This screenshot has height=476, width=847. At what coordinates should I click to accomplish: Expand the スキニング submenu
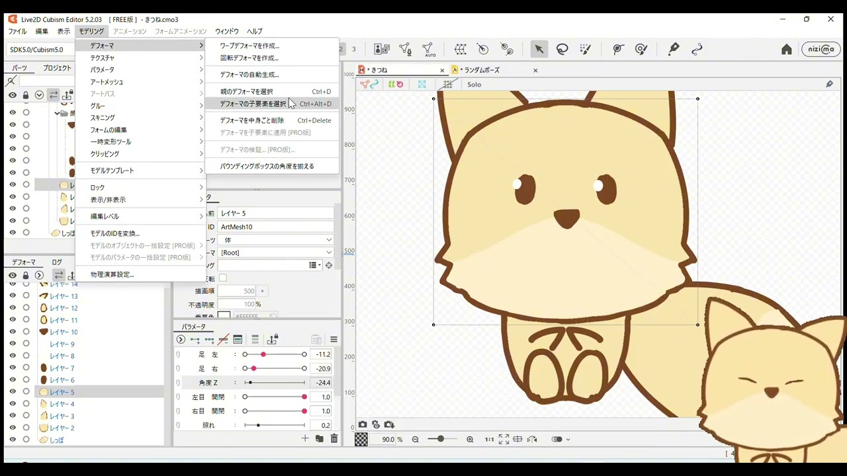(x=140, y=118)
